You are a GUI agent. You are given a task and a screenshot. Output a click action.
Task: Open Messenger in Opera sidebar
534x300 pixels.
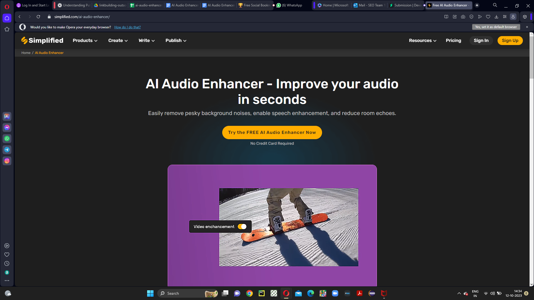pos(7,127)
